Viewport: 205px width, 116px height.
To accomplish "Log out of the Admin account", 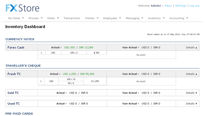I will pos(194,6).
